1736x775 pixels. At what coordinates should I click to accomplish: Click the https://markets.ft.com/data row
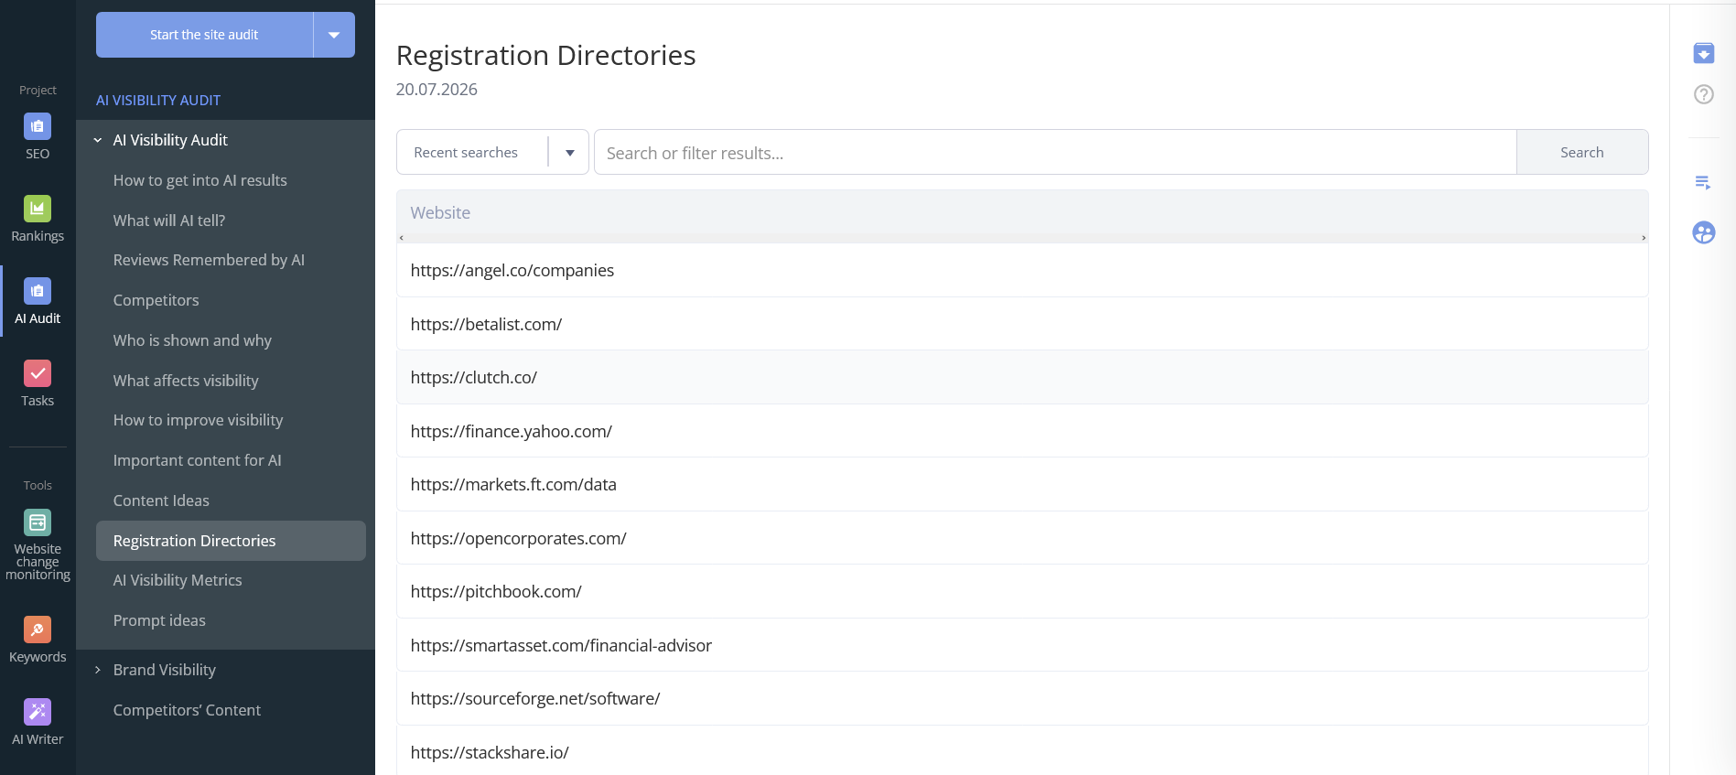1022,484
